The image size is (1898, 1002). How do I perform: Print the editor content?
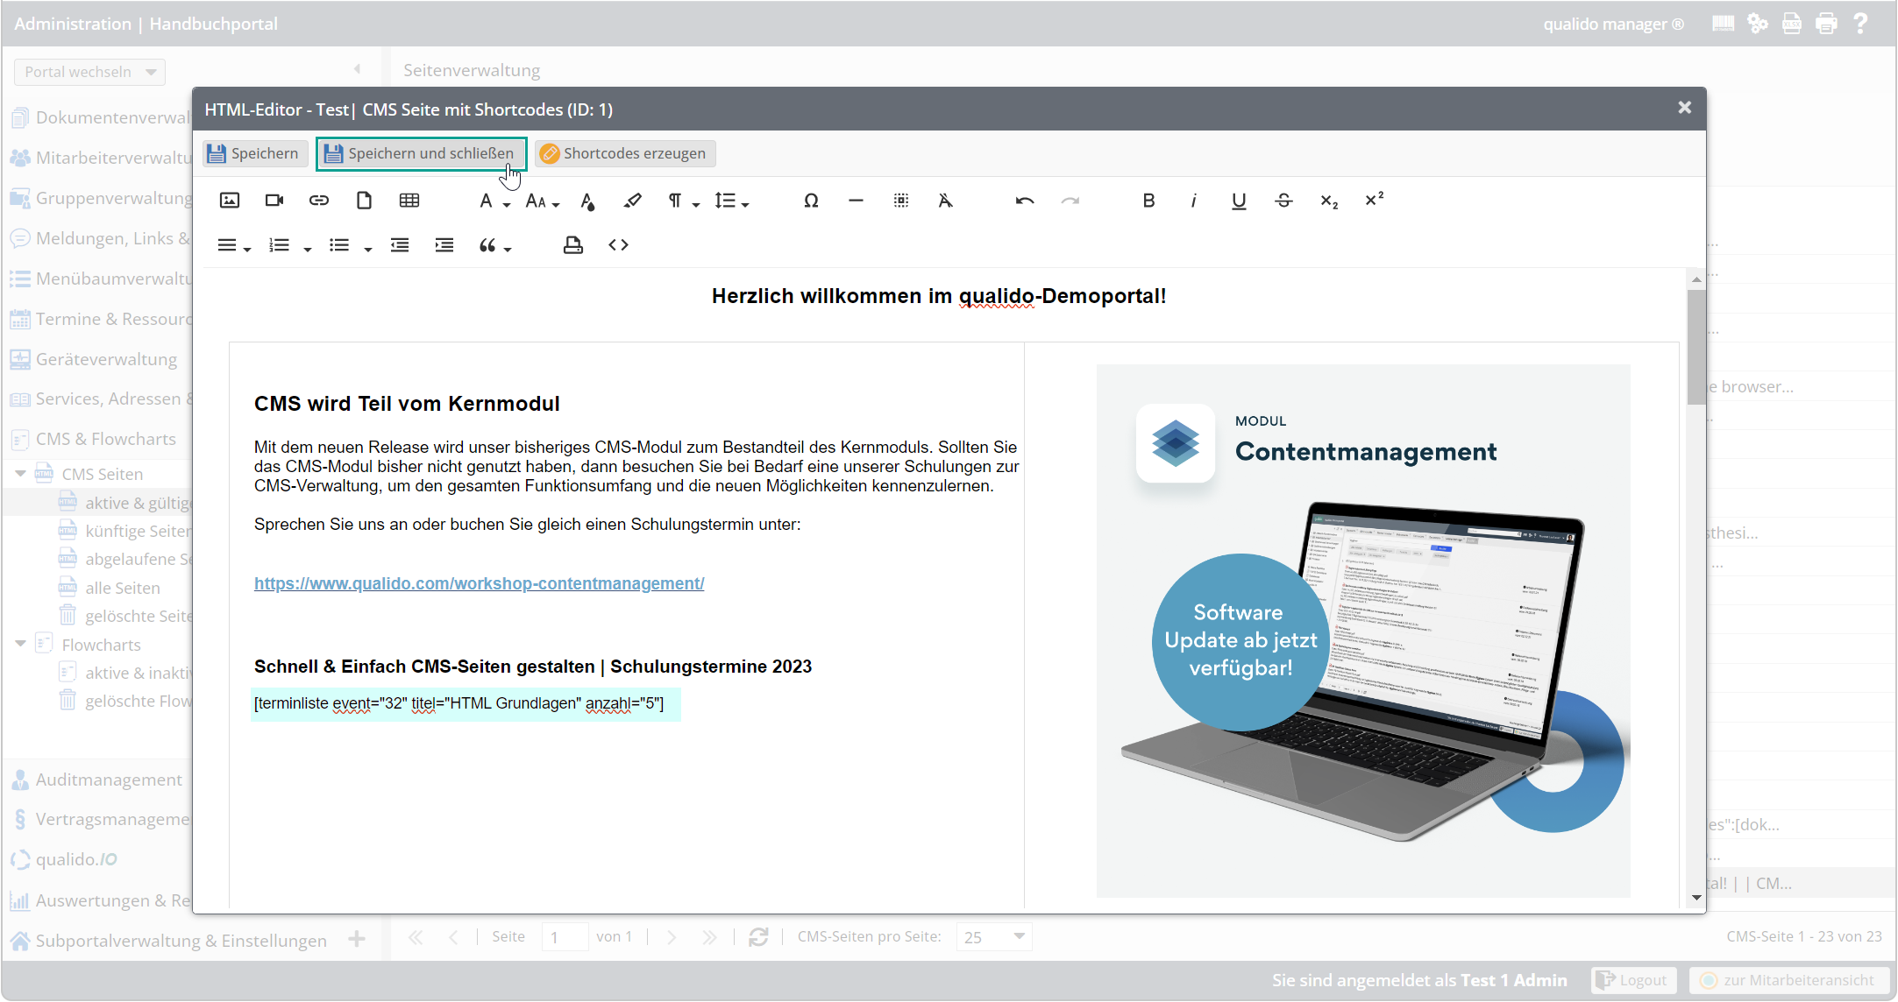(573, 245)
